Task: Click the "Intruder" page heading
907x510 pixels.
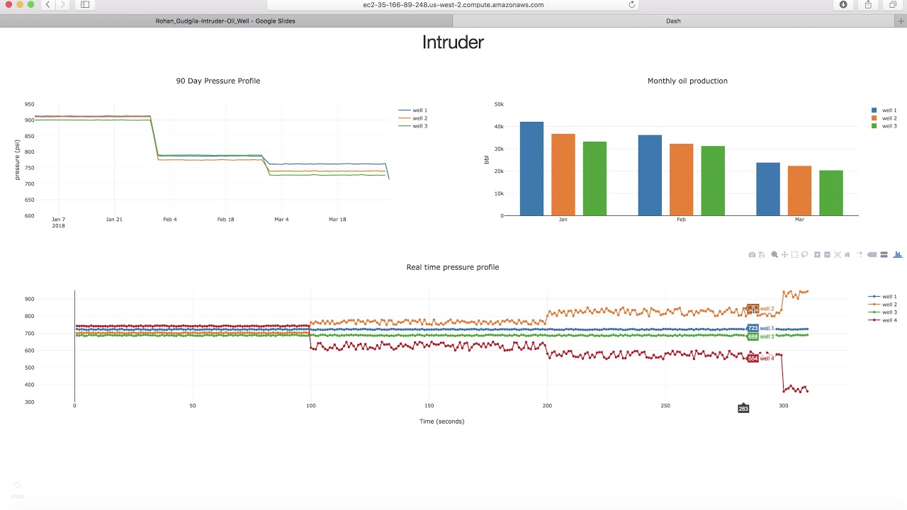Action: pyautogui.click(x=453, y=42)
